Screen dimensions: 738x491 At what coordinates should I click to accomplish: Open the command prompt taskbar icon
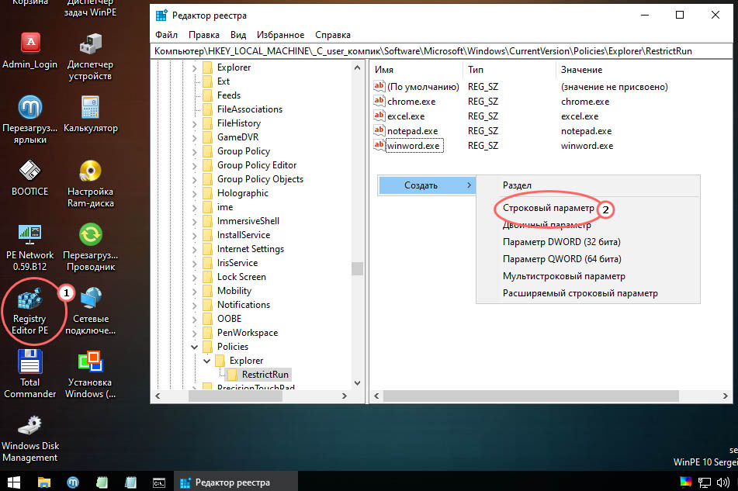click(159, 482)
